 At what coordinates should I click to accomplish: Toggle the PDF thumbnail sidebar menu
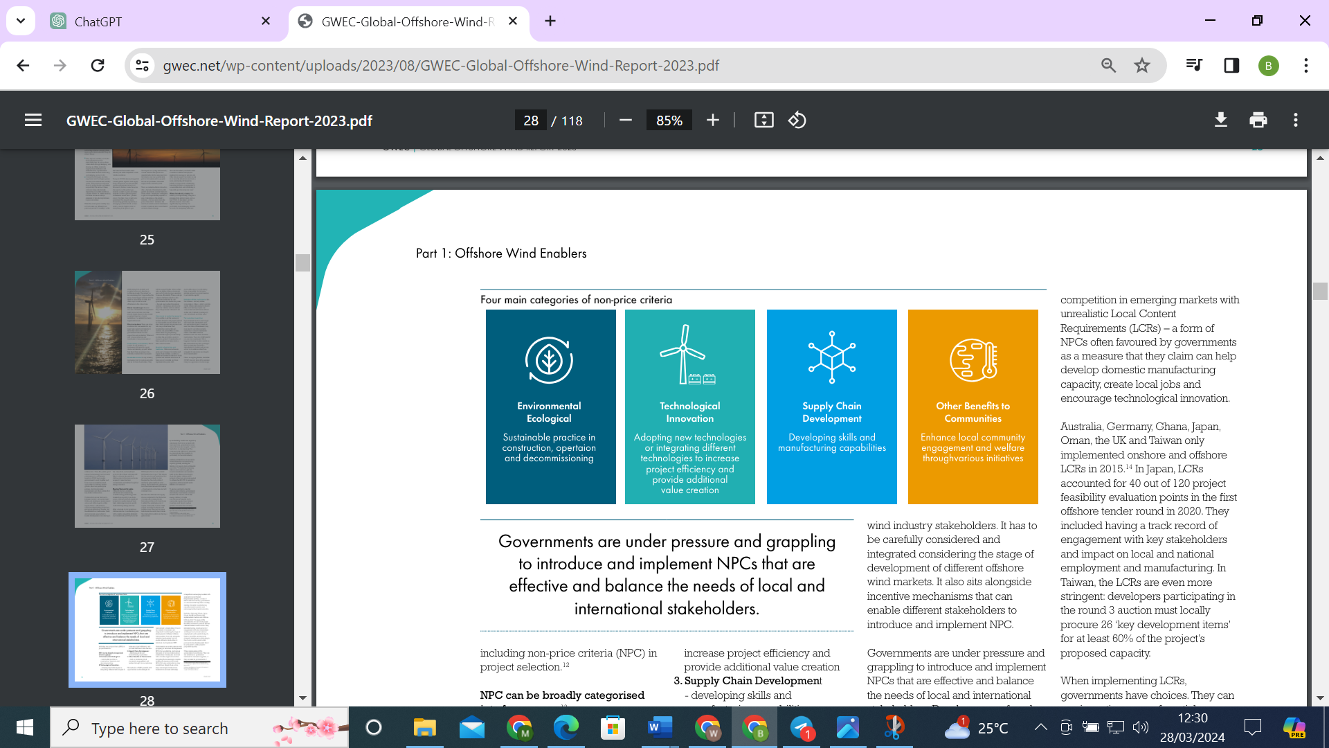click(x=33, y=120)
